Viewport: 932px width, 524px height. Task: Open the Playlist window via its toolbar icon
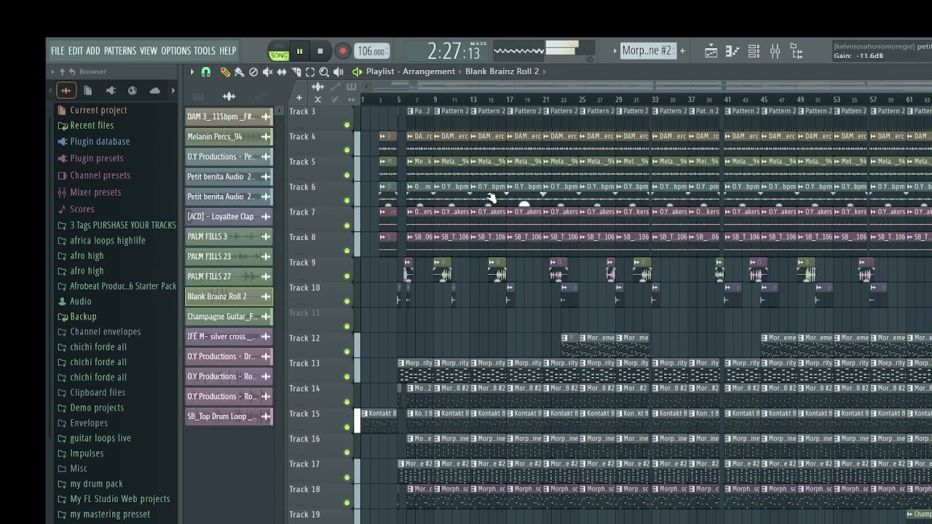coord(711,51)
